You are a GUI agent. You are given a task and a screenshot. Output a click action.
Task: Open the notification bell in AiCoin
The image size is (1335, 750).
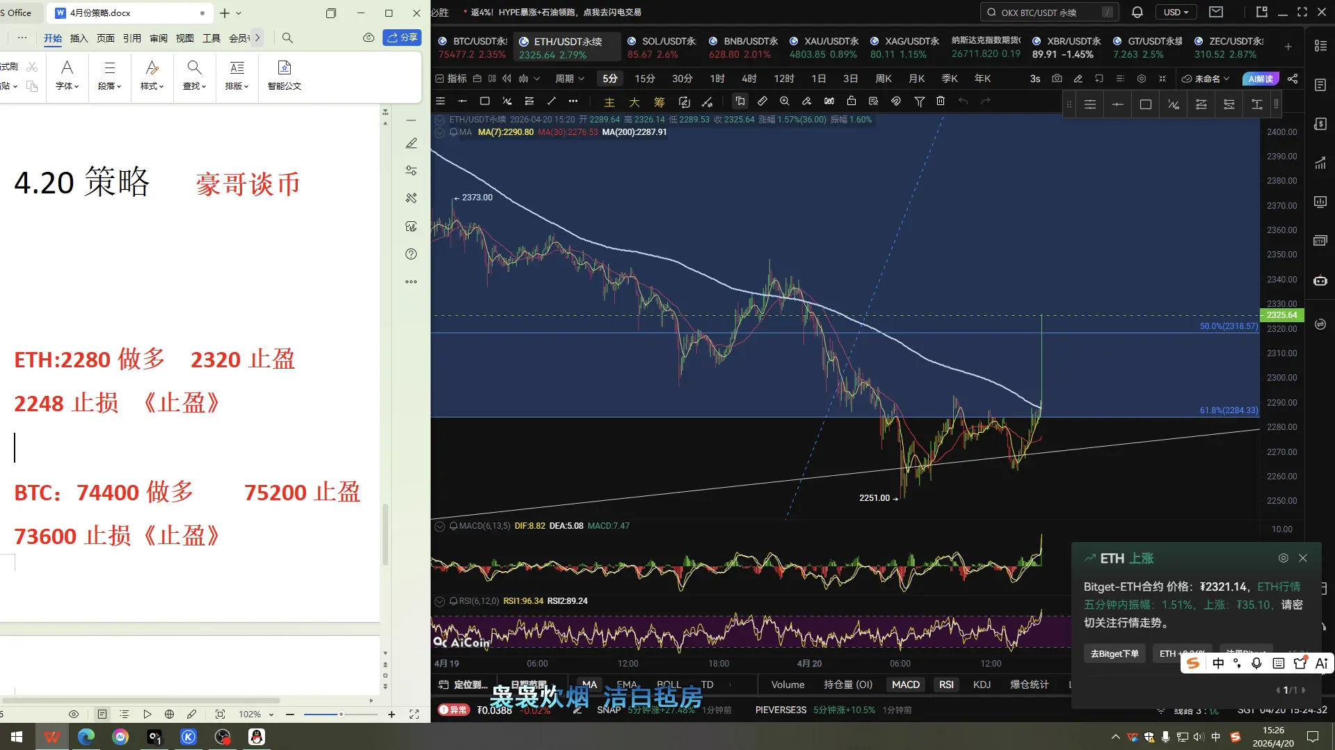(x=1137, y=13)
